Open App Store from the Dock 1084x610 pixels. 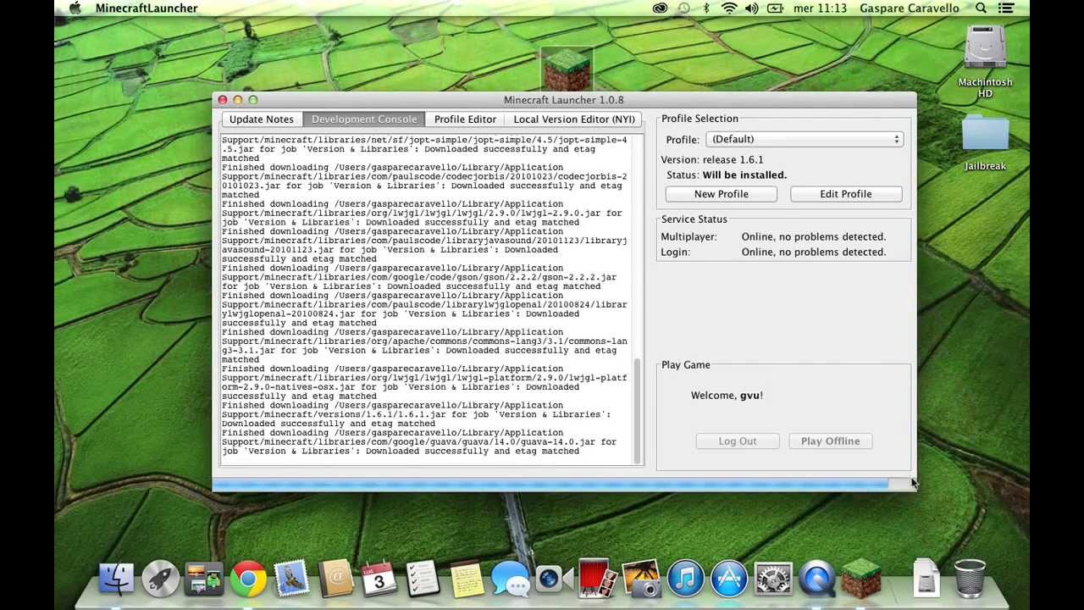coord(729,579)
